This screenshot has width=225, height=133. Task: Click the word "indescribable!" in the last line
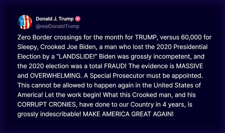click(61, 114)
